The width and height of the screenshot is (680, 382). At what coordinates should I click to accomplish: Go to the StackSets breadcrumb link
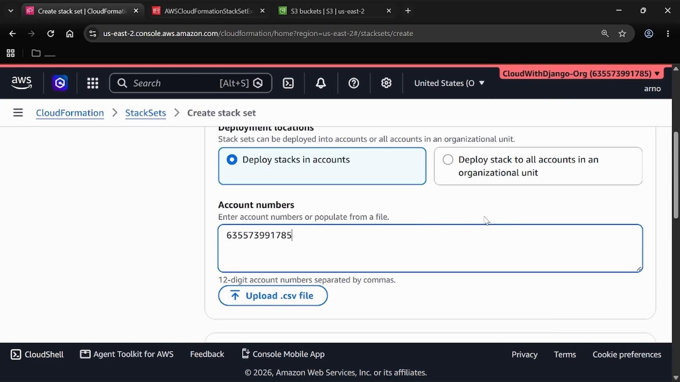tap(146, 113)
